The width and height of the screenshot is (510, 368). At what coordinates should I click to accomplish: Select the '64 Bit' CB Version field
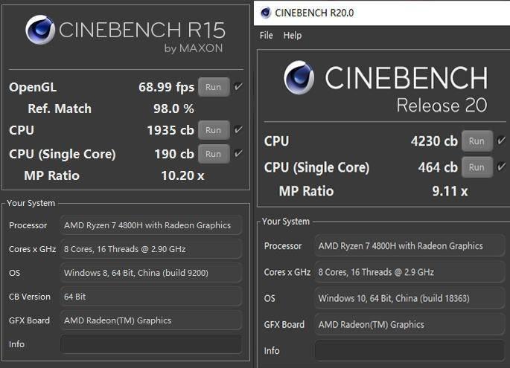tap(151, 297)
